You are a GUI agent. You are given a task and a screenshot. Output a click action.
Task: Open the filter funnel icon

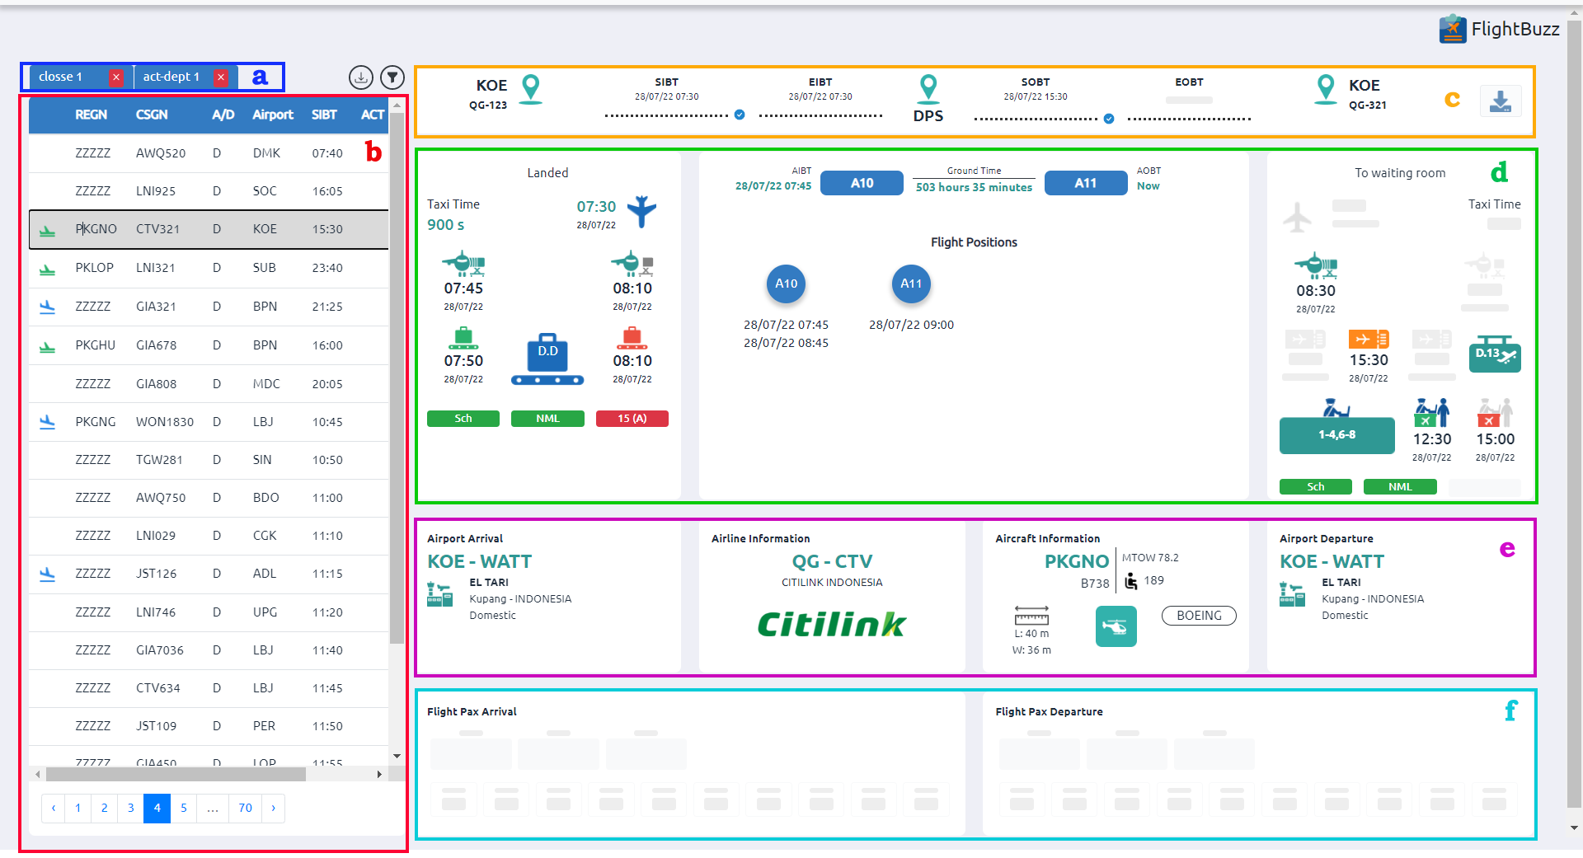(x=392, y=77)
